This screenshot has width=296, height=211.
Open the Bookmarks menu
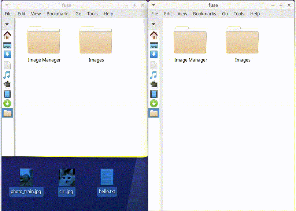(x=58, y=14)
